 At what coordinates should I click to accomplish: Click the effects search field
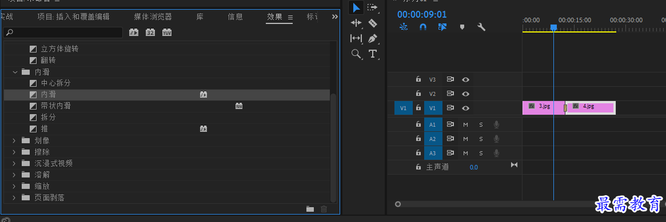(63, 32)
